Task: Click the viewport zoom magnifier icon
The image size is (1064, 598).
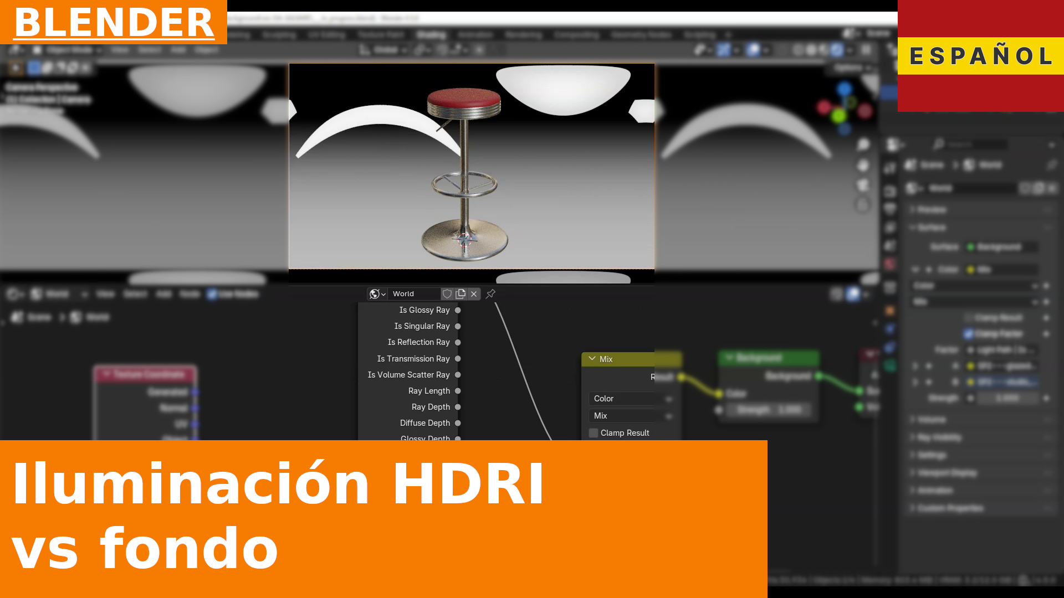Action: pyautogui.click(x=863, y=145)
